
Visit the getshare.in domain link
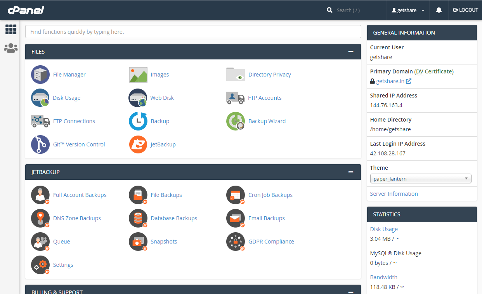[x=391, y=81]
